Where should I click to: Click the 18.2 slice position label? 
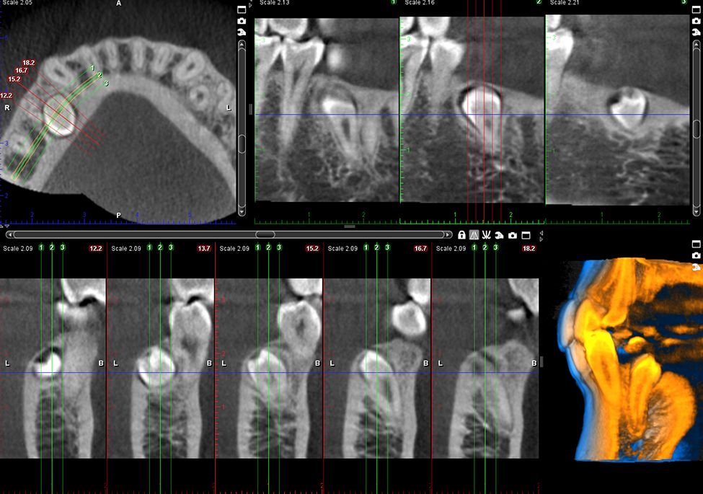click(30, 63)
